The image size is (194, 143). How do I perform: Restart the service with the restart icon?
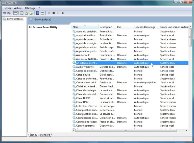pos(63,13)
